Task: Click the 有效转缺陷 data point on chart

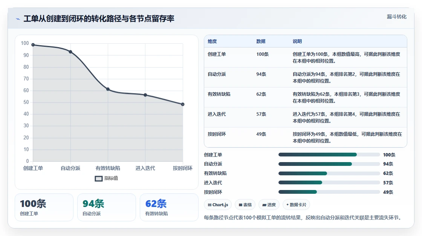Action: [x=108, y=89]
